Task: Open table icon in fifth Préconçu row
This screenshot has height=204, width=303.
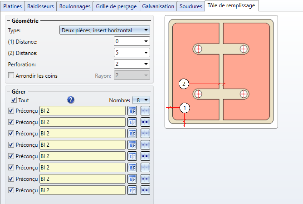Action: click(x=132, y=156)
